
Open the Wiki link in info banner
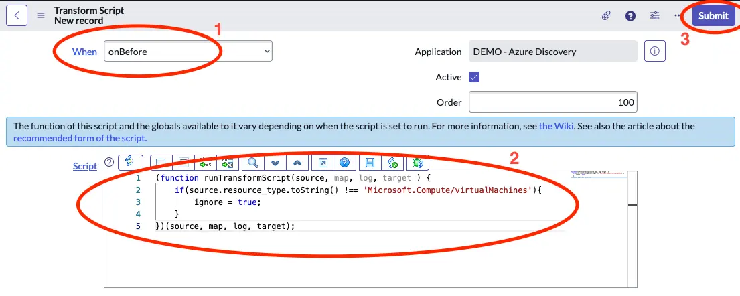[555, 126]
